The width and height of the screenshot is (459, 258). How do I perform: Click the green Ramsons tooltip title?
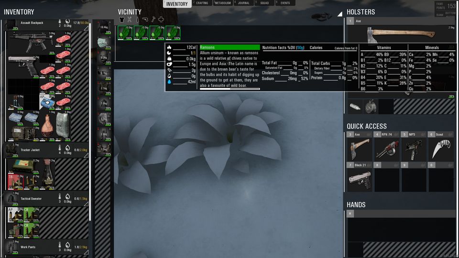[230, 47]
